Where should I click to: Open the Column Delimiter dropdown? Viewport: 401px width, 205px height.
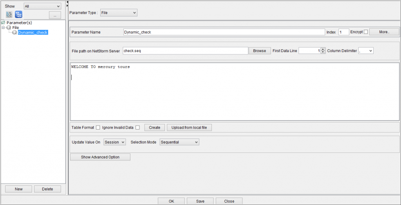click(366, 51)
